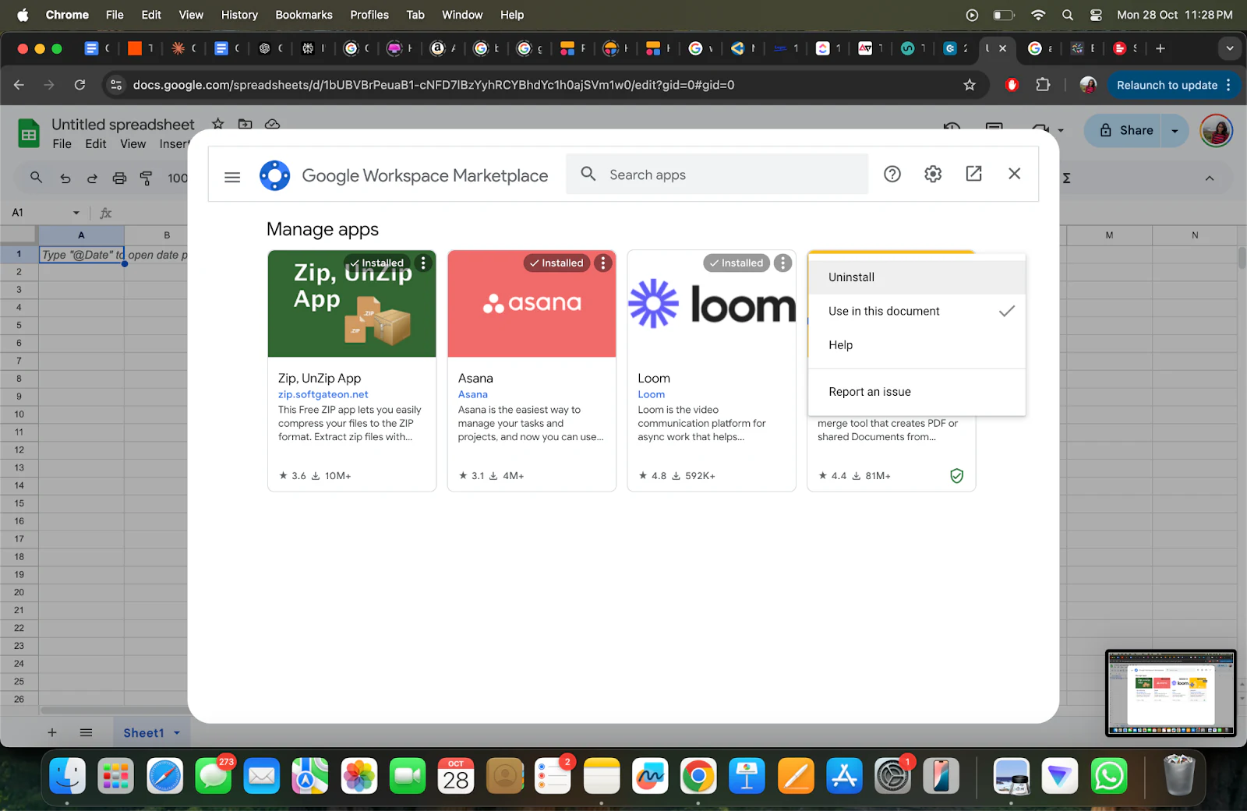Print the spreadsheet using the printer icon
The image size is (1247, 811).
pos(119,178)
